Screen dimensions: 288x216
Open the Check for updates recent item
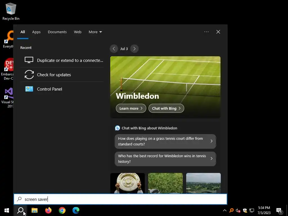coord(62,75)
